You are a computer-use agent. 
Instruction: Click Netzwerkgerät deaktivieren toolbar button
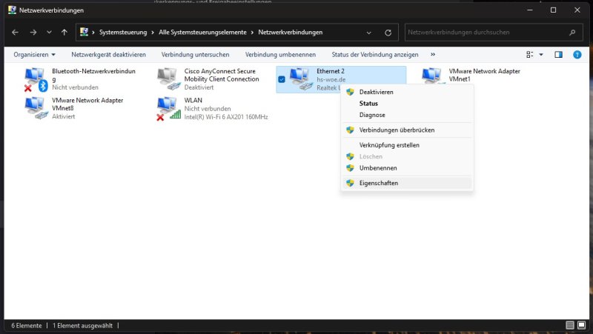pos(108,54)
